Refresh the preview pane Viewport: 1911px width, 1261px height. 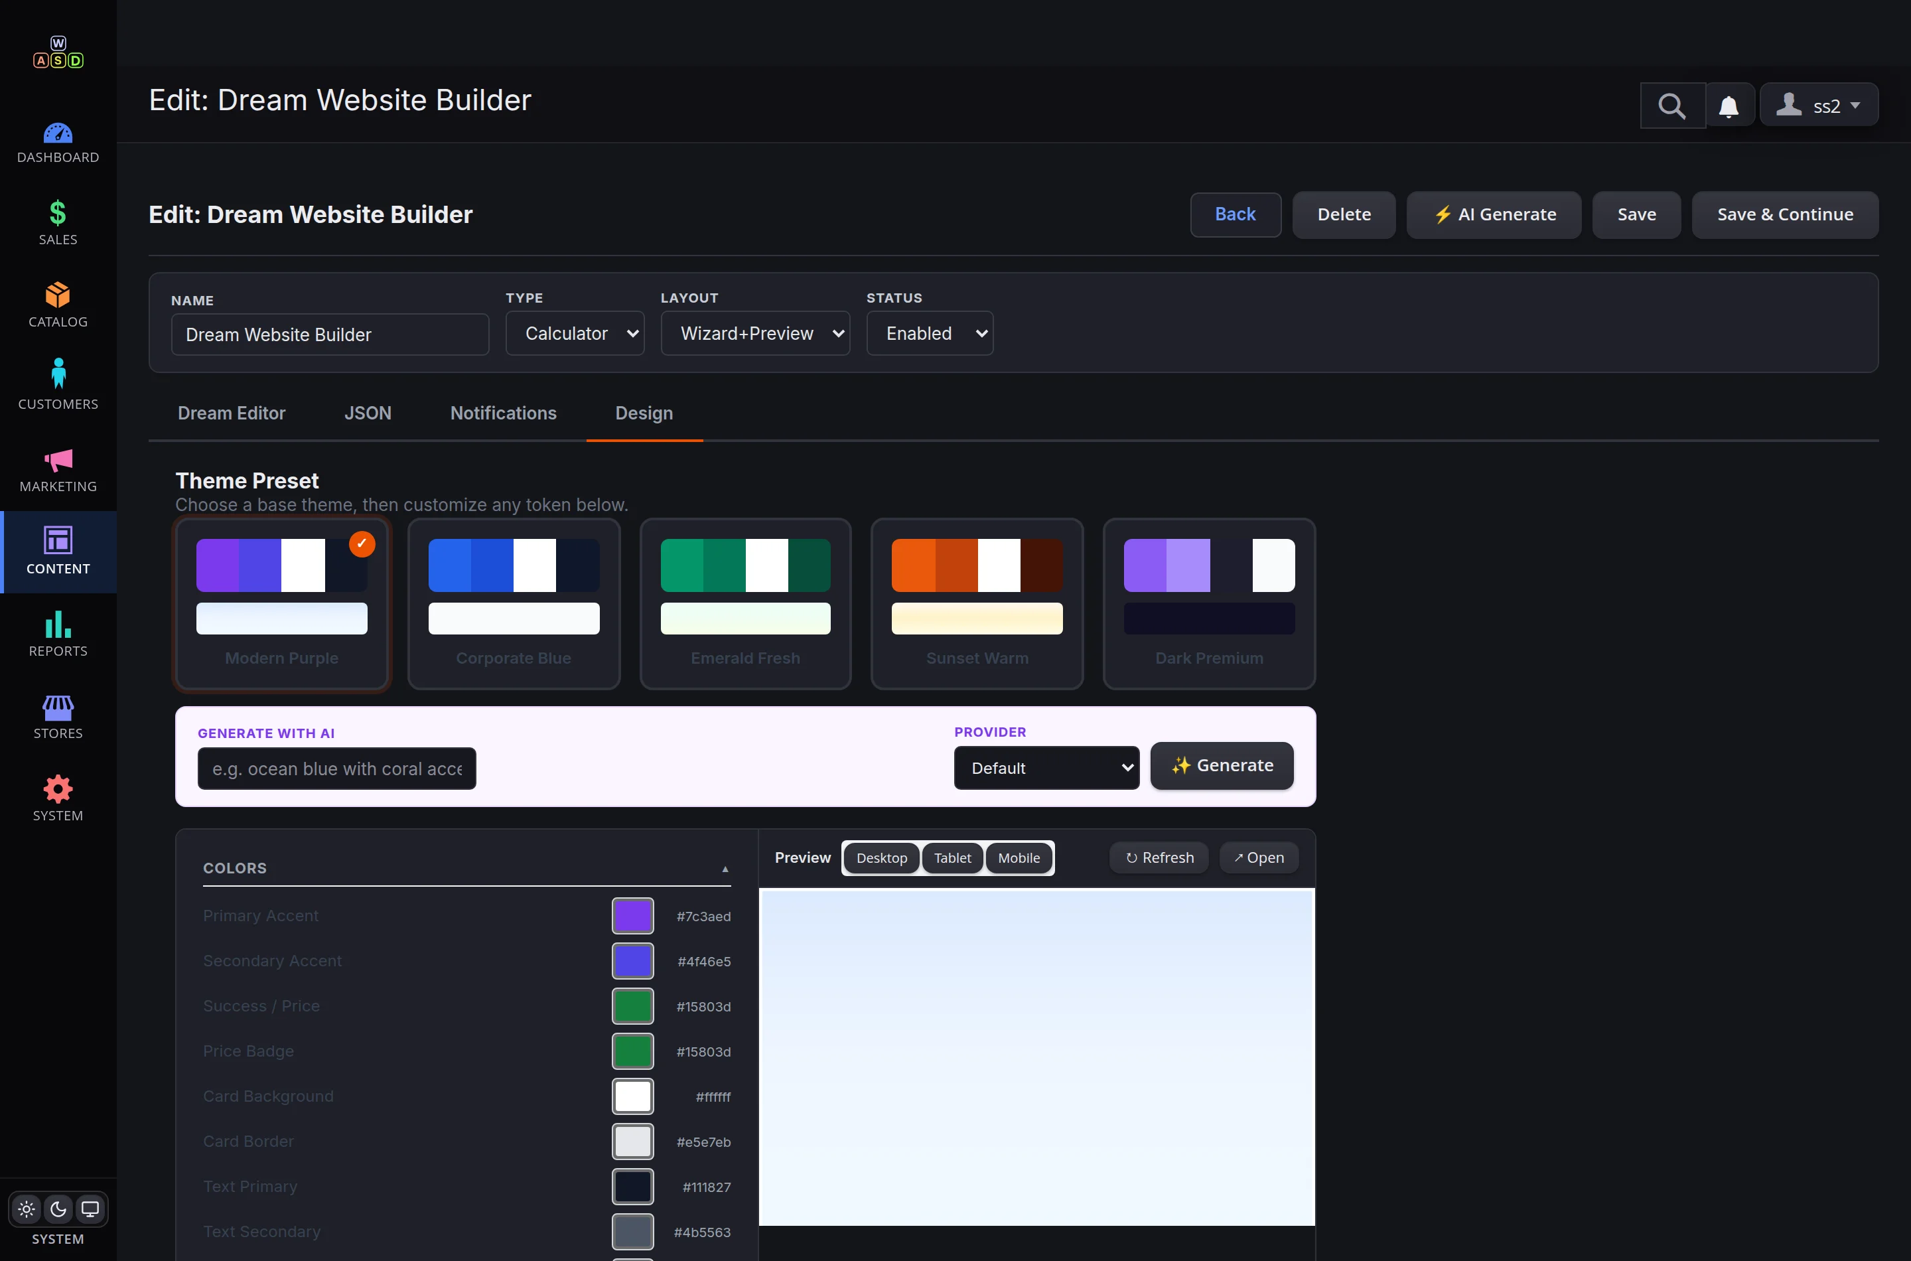[1159, 858]
